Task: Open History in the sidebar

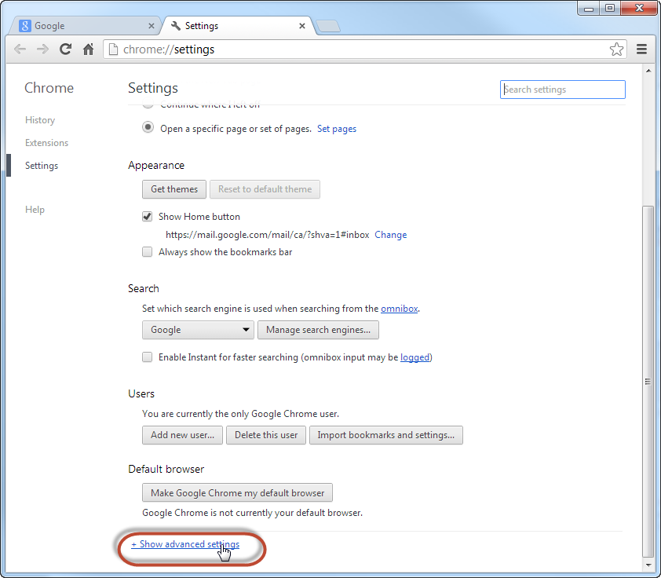Action: pyautogui.click(x=40, y=120)
